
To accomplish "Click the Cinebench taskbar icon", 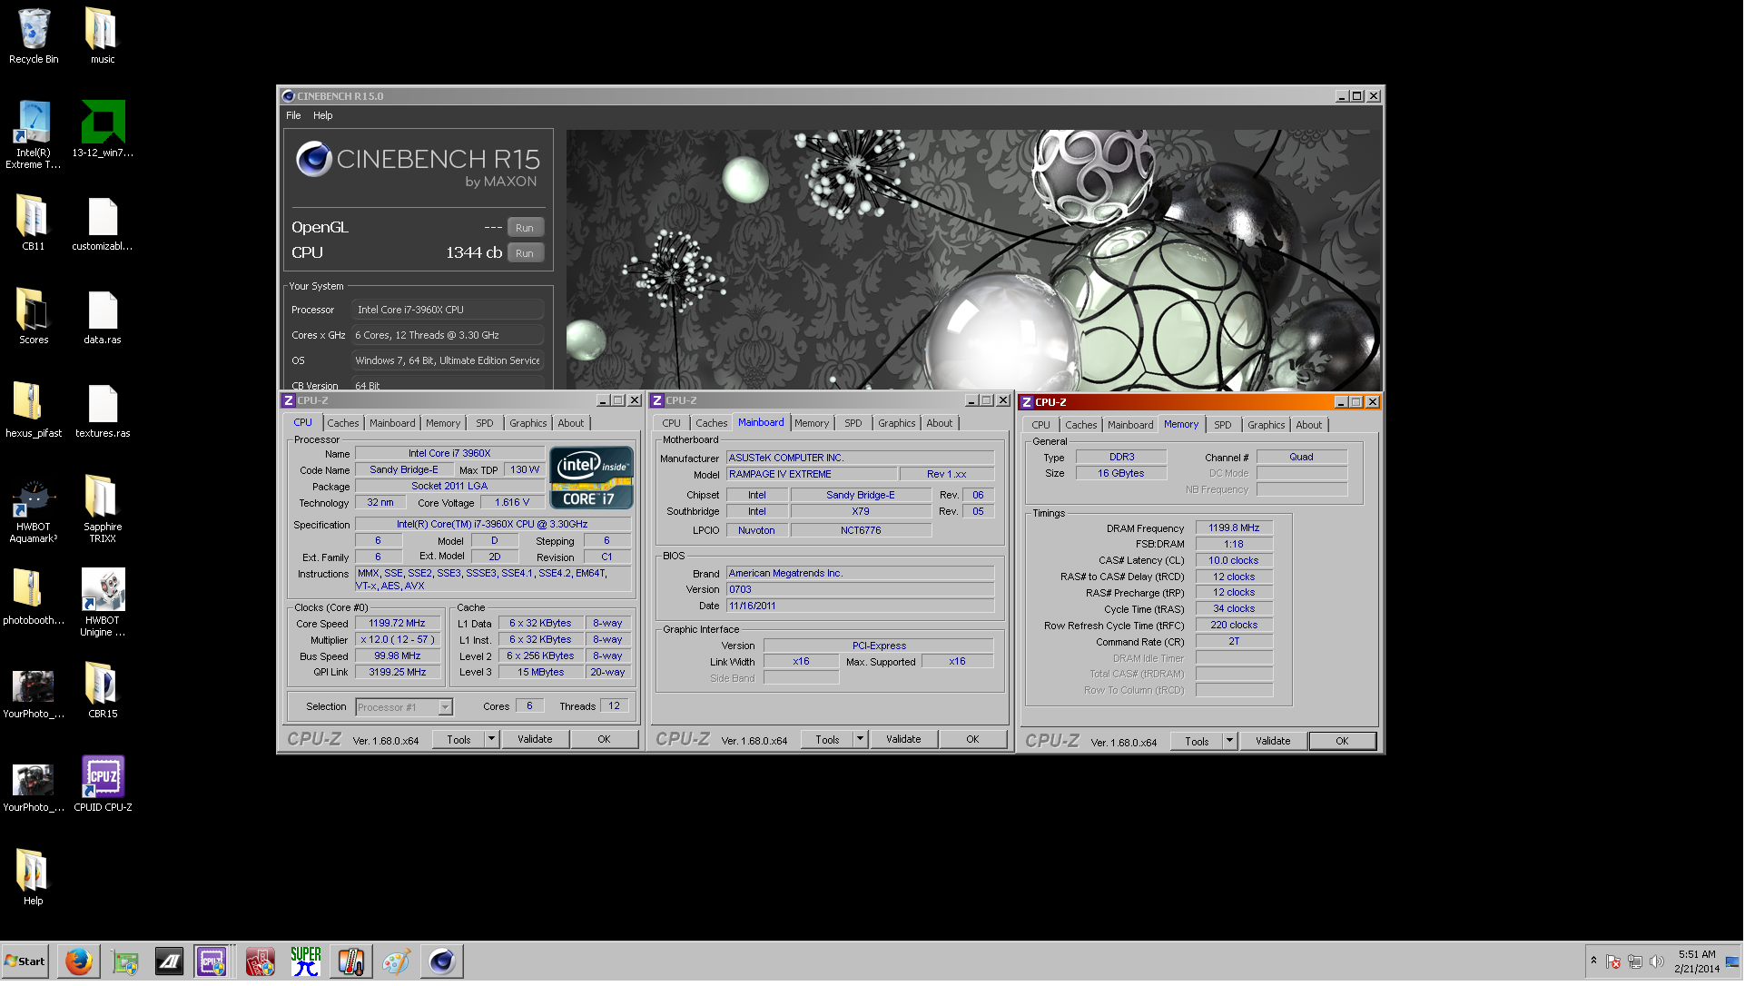I will (x=442, y=961).
